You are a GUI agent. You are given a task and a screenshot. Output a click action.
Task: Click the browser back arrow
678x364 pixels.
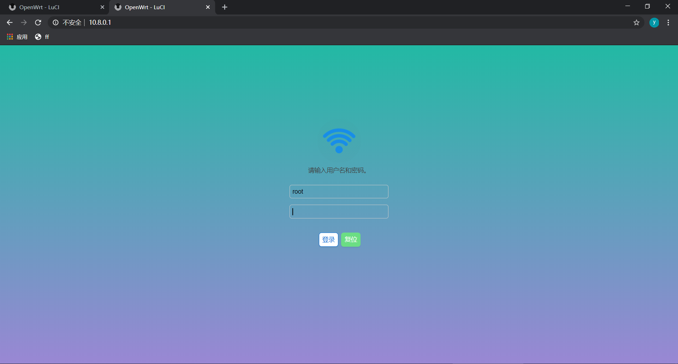pos(10,23)
